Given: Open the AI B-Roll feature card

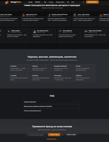Looking at the screenshot, I should pos(85,68).
